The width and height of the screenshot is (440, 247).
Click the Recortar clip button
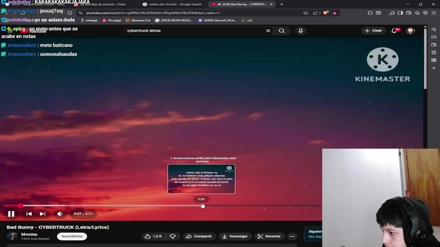pos(269,236)
